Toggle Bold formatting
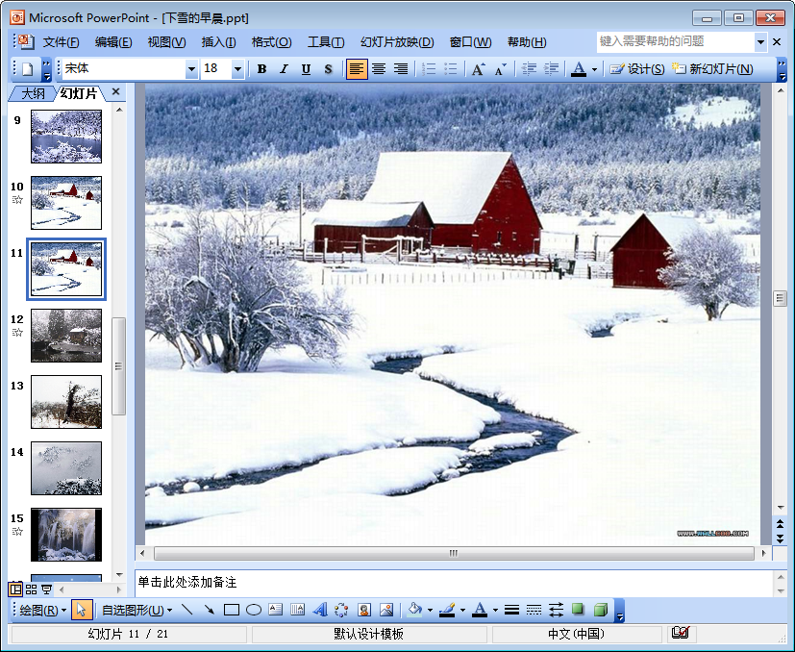Image resolution: width=795 pixels, height=652 pixels. pyautogui.click(x=261, y=69)
